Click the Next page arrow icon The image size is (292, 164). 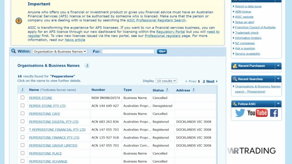tap(217, 81)
